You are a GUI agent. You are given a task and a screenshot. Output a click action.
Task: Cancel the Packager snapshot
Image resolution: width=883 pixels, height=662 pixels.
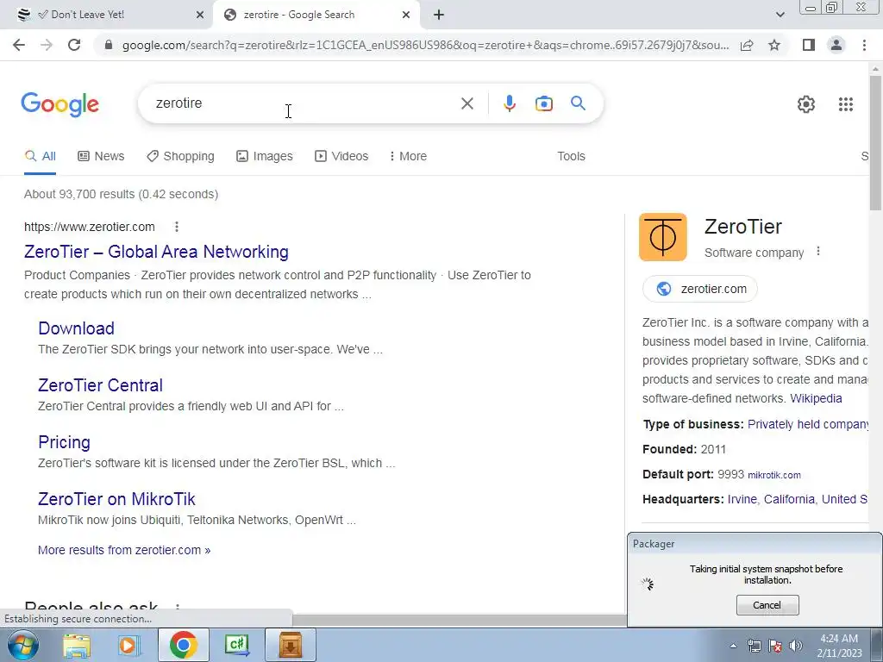pyautogui.click(x=767, y=605)
